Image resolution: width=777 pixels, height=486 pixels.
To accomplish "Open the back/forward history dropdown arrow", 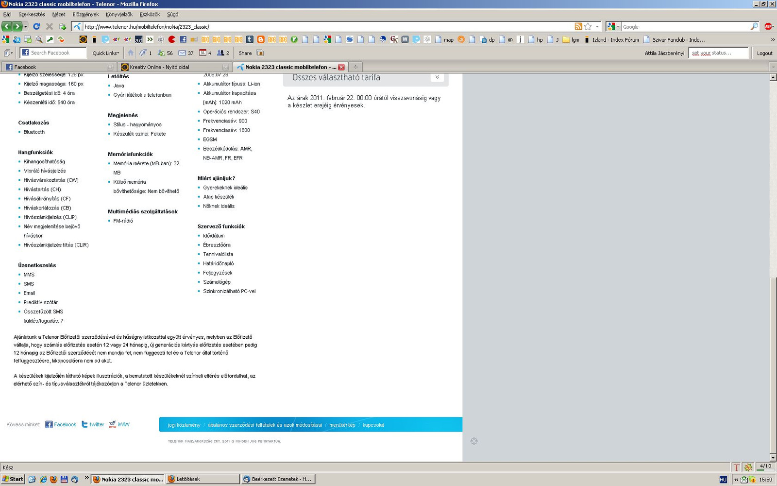I will click(x=26, y=27).
